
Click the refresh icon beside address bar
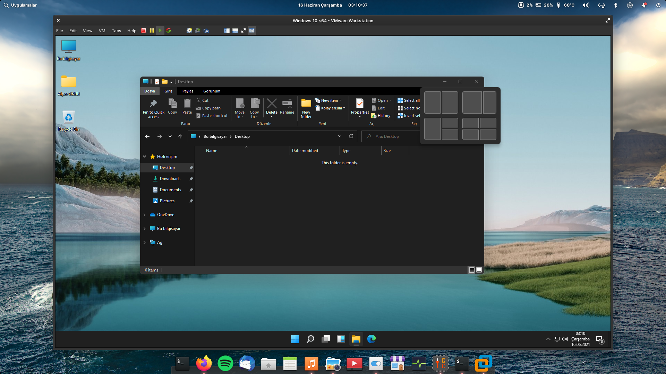pyautogui.click(x=351, y=136)
